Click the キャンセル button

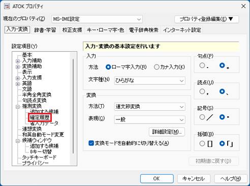click(194, 178)
